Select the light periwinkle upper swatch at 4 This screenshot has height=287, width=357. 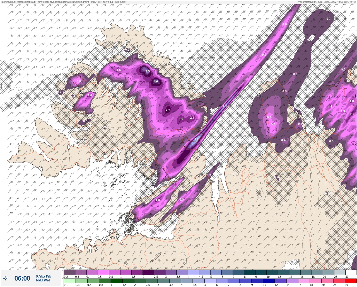tap(193, 272)
